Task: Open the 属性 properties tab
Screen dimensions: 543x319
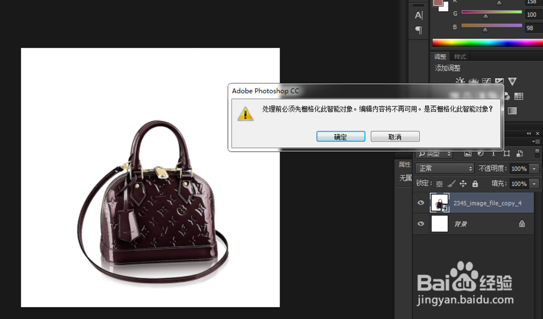Action: click(x=405, y=164)
